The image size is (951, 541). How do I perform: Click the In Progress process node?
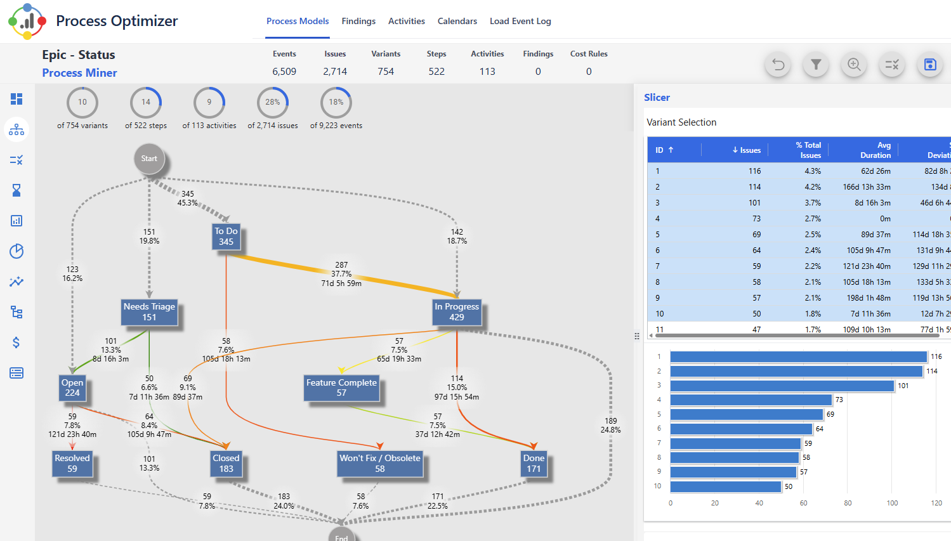click(456, 312)
